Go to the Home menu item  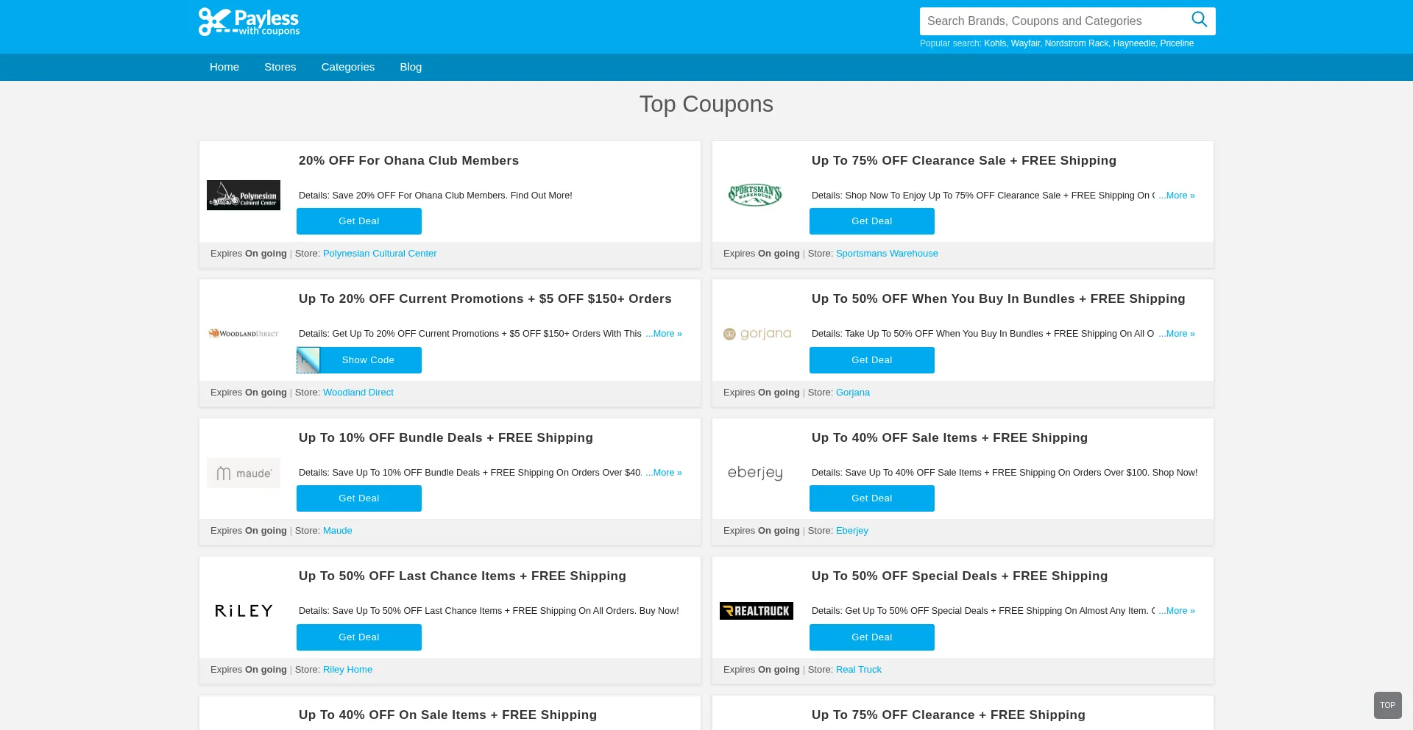point(224,67)
